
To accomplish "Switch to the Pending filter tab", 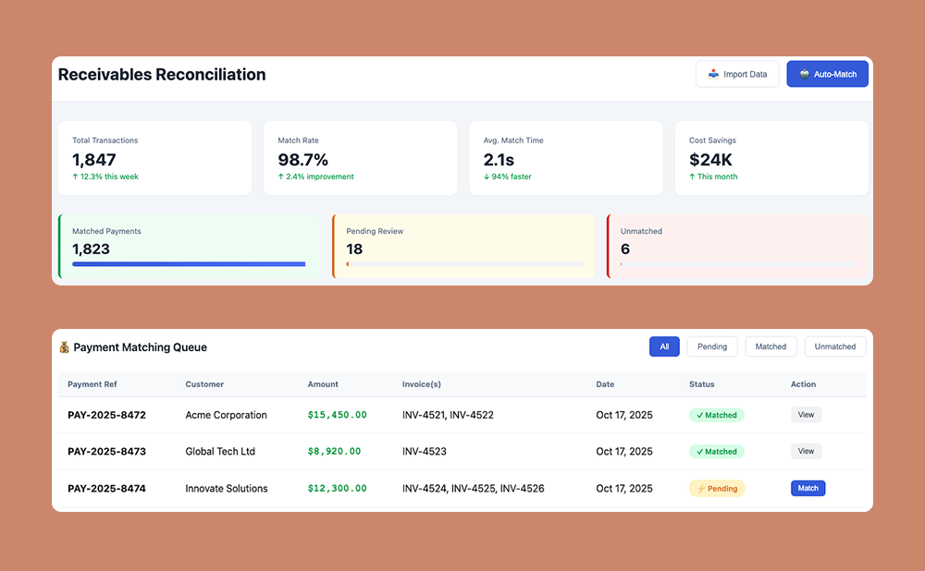I will coord(711,346).
